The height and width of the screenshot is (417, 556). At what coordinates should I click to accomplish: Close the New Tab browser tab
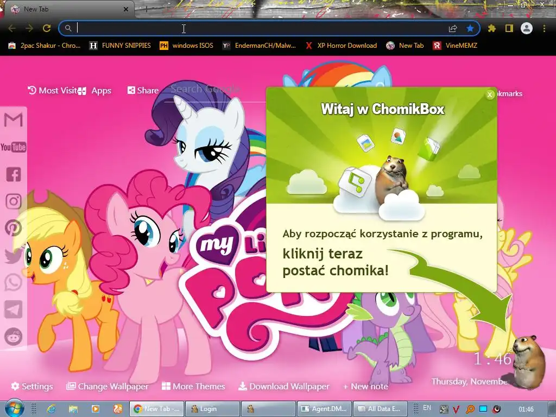click(126, 9)
